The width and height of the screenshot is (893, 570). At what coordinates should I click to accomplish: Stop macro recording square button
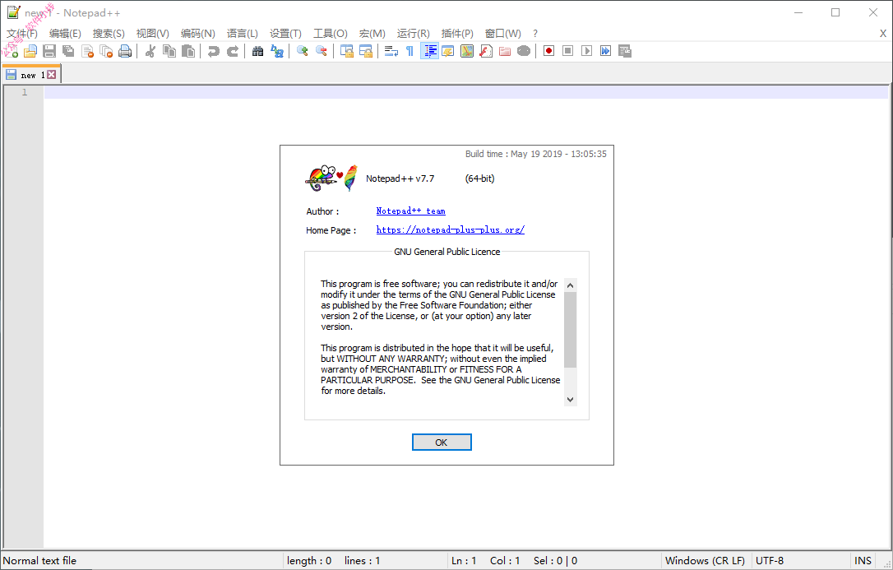[x=568, y=51]
